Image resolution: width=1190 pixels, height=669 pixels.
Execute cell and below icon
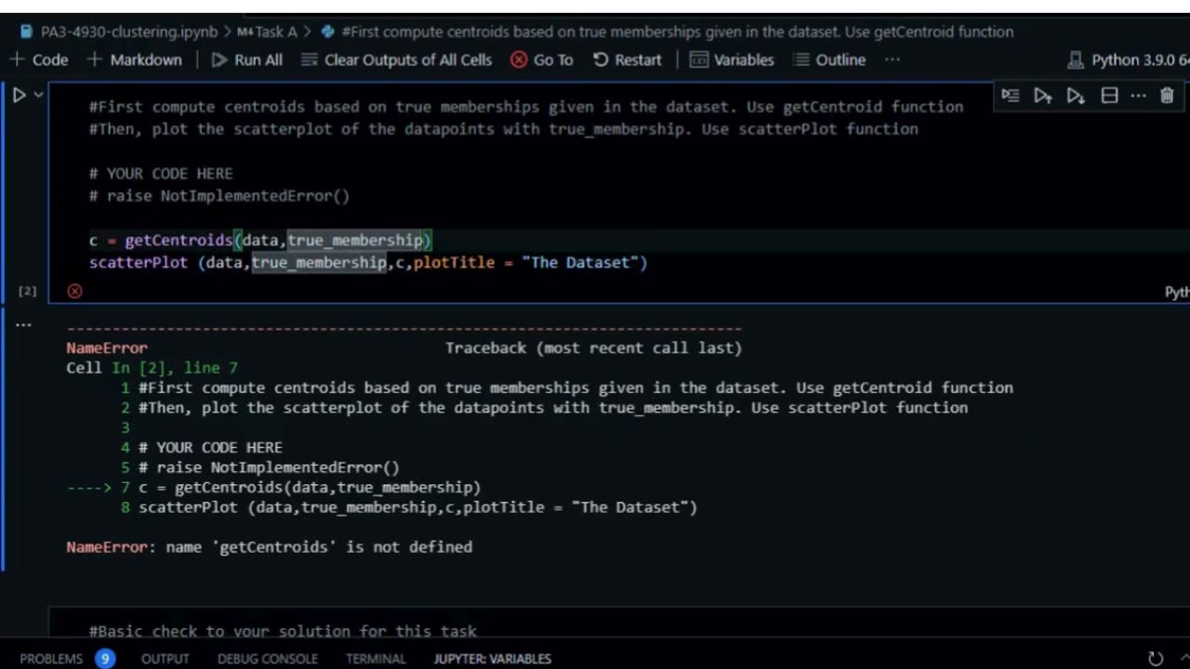[1076, 96]
